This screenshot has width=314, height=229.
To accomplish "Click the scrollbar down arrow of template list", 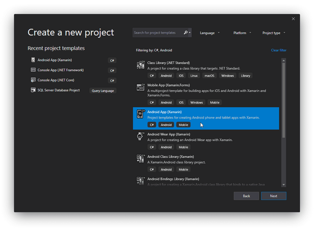I will coord(283,185).
